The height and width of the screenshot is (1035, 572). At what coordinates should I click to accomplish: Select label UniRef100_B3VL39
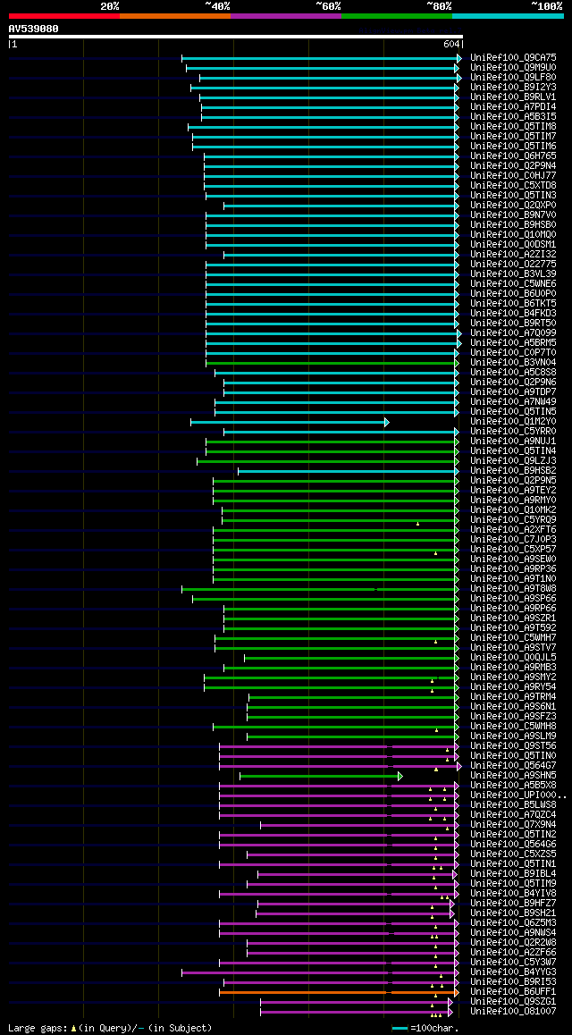(513, 273)
